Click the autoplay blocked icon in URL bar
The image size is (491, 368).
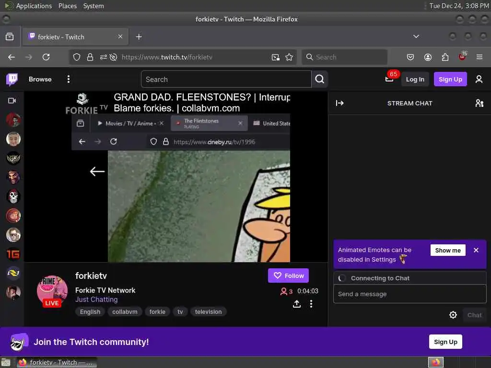click(113, 57)
